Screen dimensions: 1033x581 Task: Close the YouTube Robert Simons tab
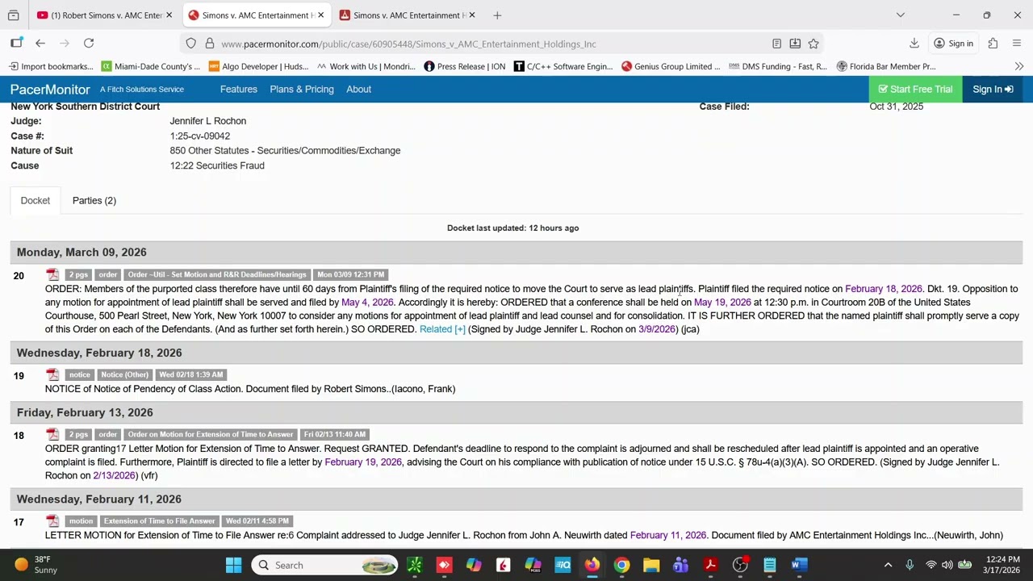[x=169, y=15]
